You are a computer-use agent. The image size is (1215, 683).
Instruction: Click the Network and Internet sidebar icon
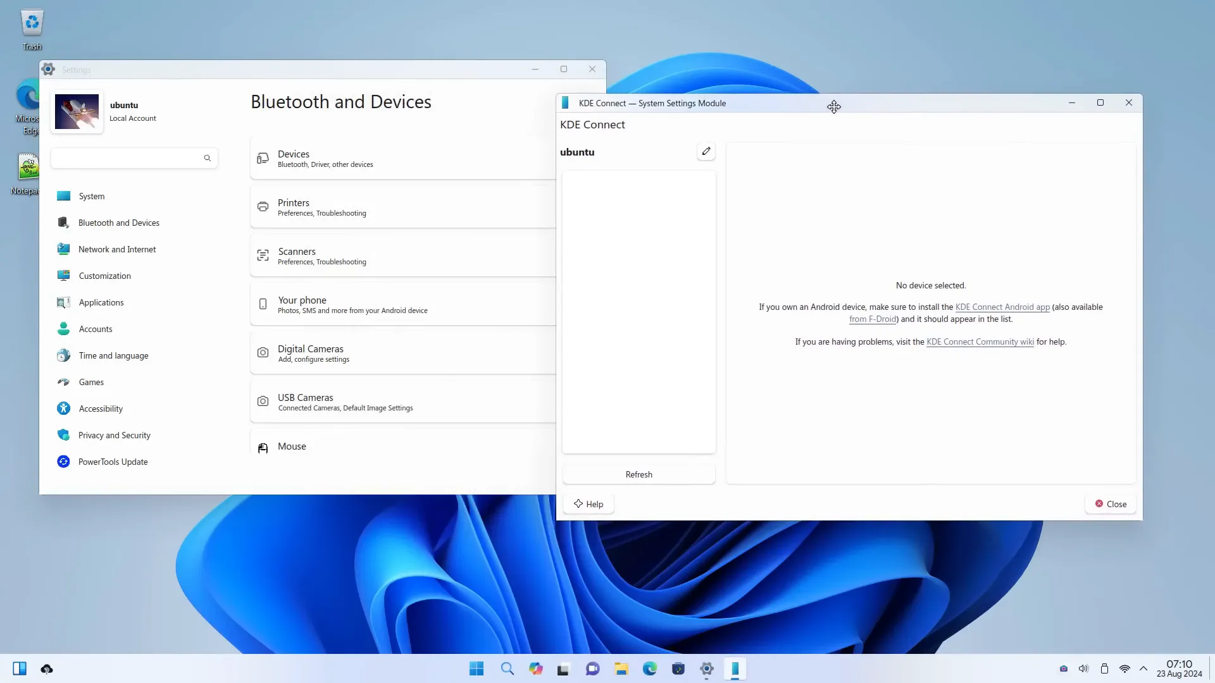(x=63, y=249)
